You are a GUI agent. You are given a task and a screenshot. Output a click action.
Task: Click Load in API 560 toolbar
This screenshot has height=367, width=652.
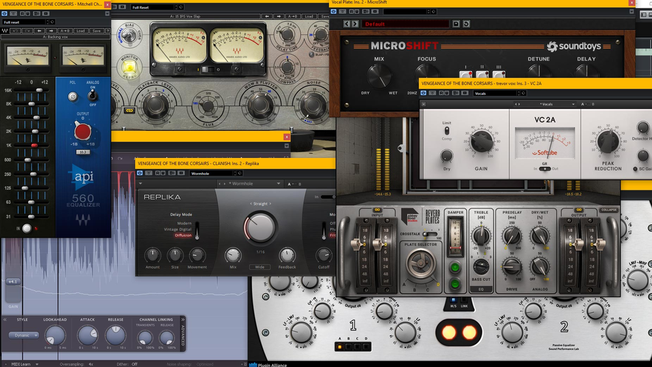point(81,31)
